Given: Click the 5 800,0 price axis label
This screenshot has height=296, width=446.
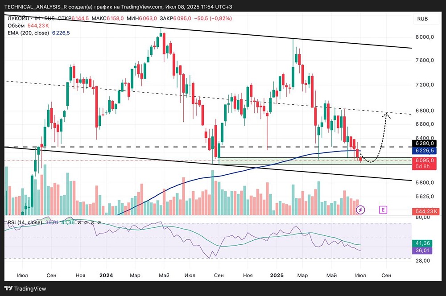Looking at the screenshot, I should tap(425, 182).
